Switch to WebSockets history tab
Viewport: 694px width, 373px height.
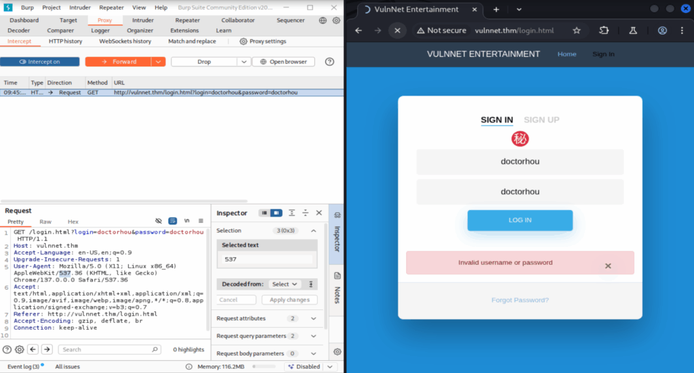[125, 41]
